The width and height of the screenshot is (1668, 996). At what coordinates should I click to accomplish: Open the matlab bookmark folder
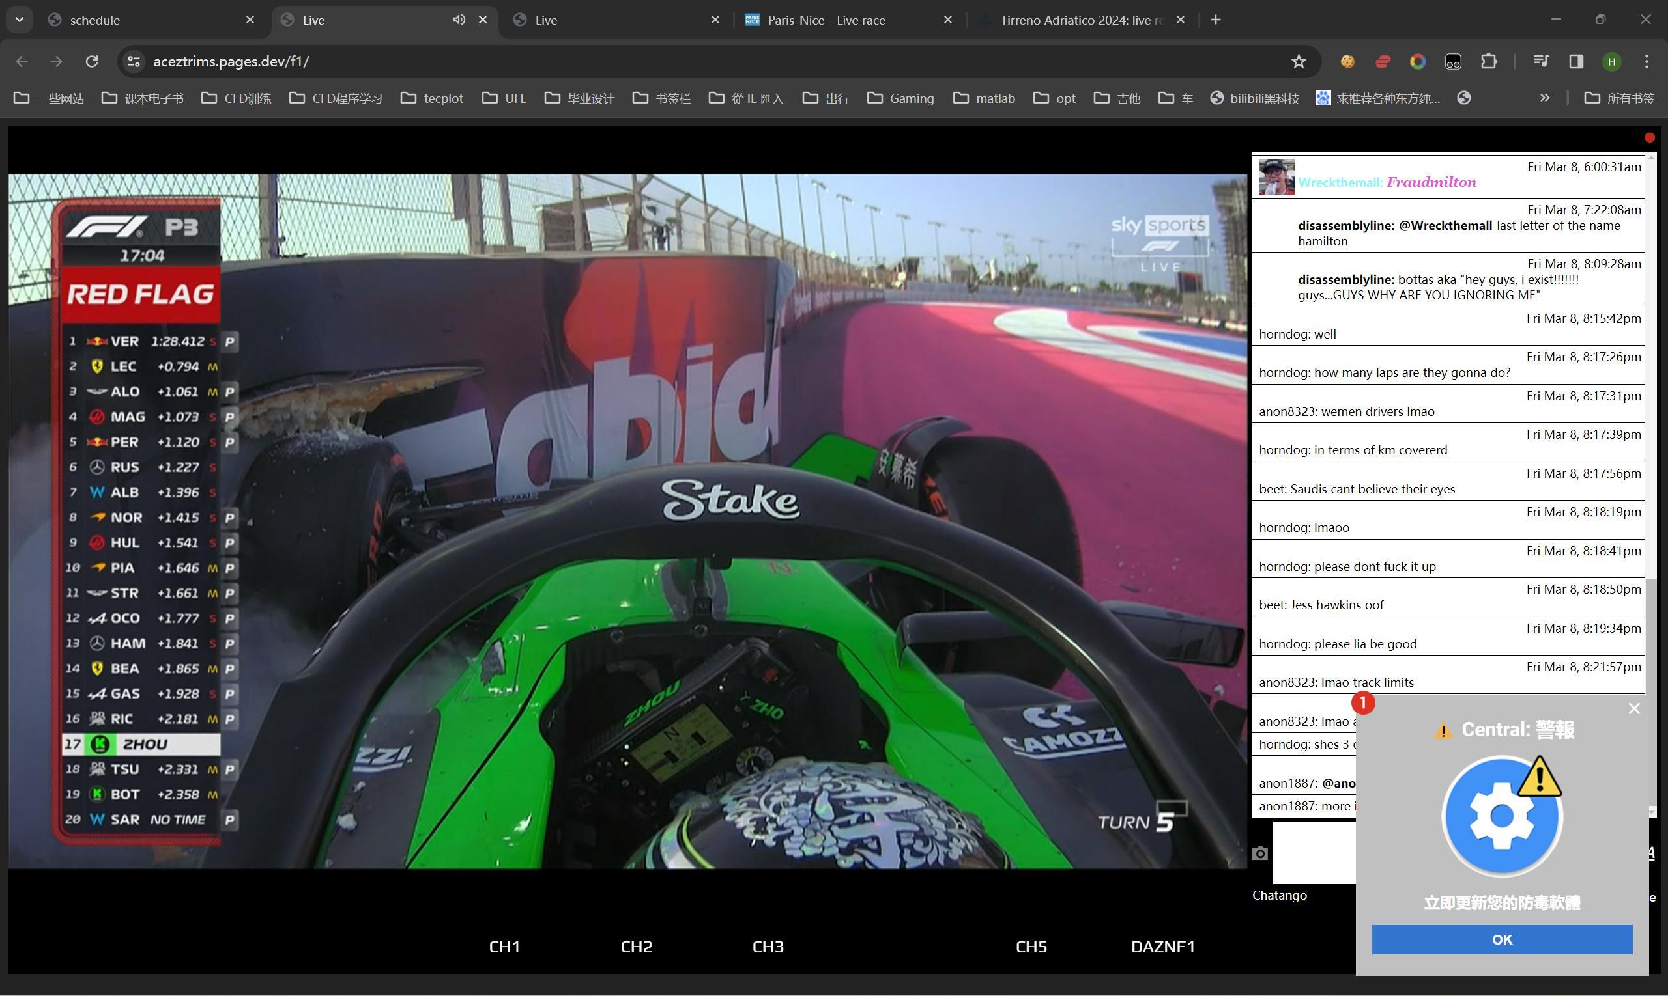point(984,98)
